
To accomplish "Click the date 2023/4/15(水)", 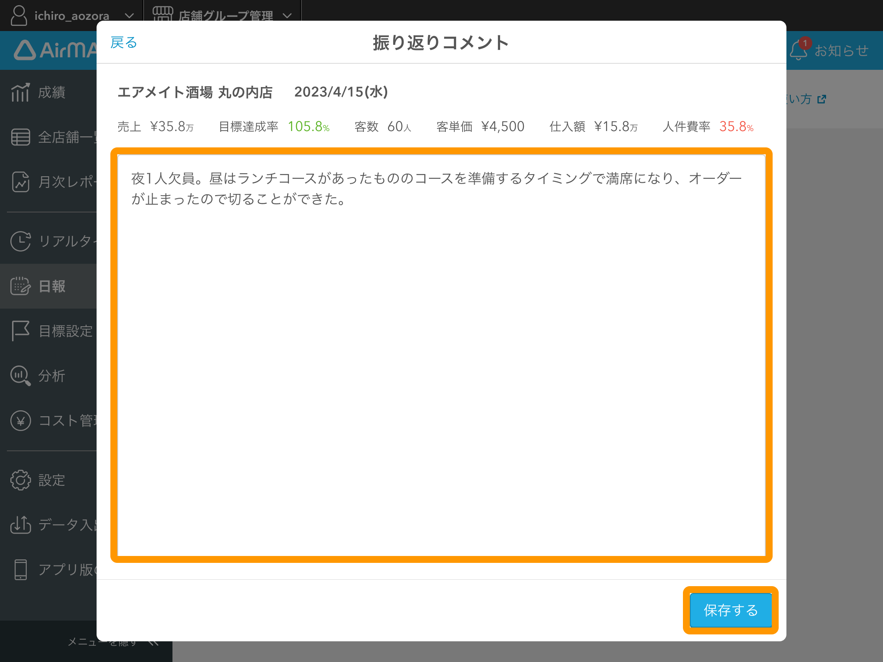I will (x=341, y=92).
